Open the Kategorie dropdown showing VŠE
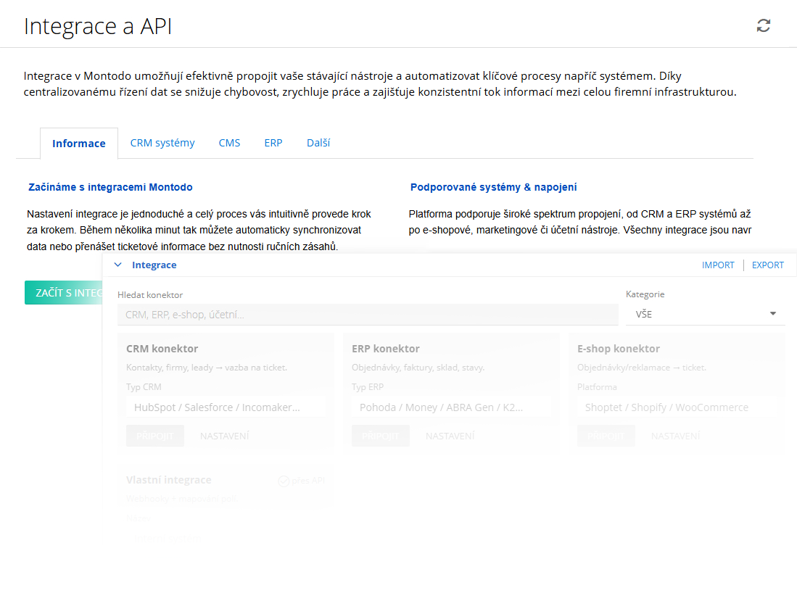797x609 pixels. (705, 314)
